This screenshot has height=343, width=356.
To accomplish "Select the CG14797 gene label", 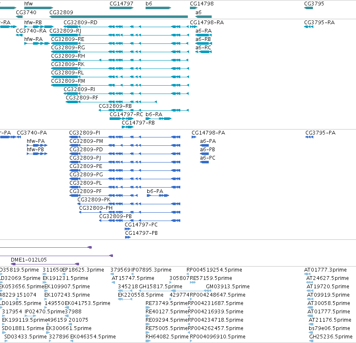I will (x=121, y=4).
